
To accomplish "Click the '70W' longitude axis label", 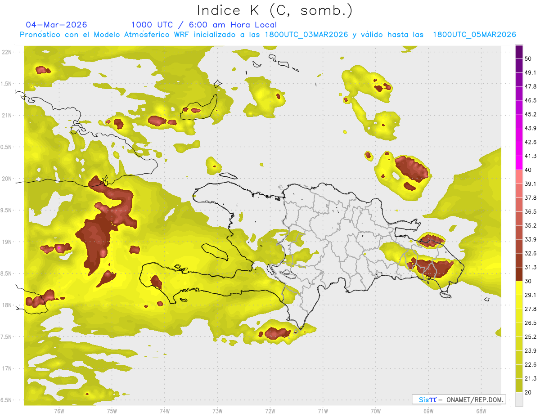I will (x=376, y=411).
